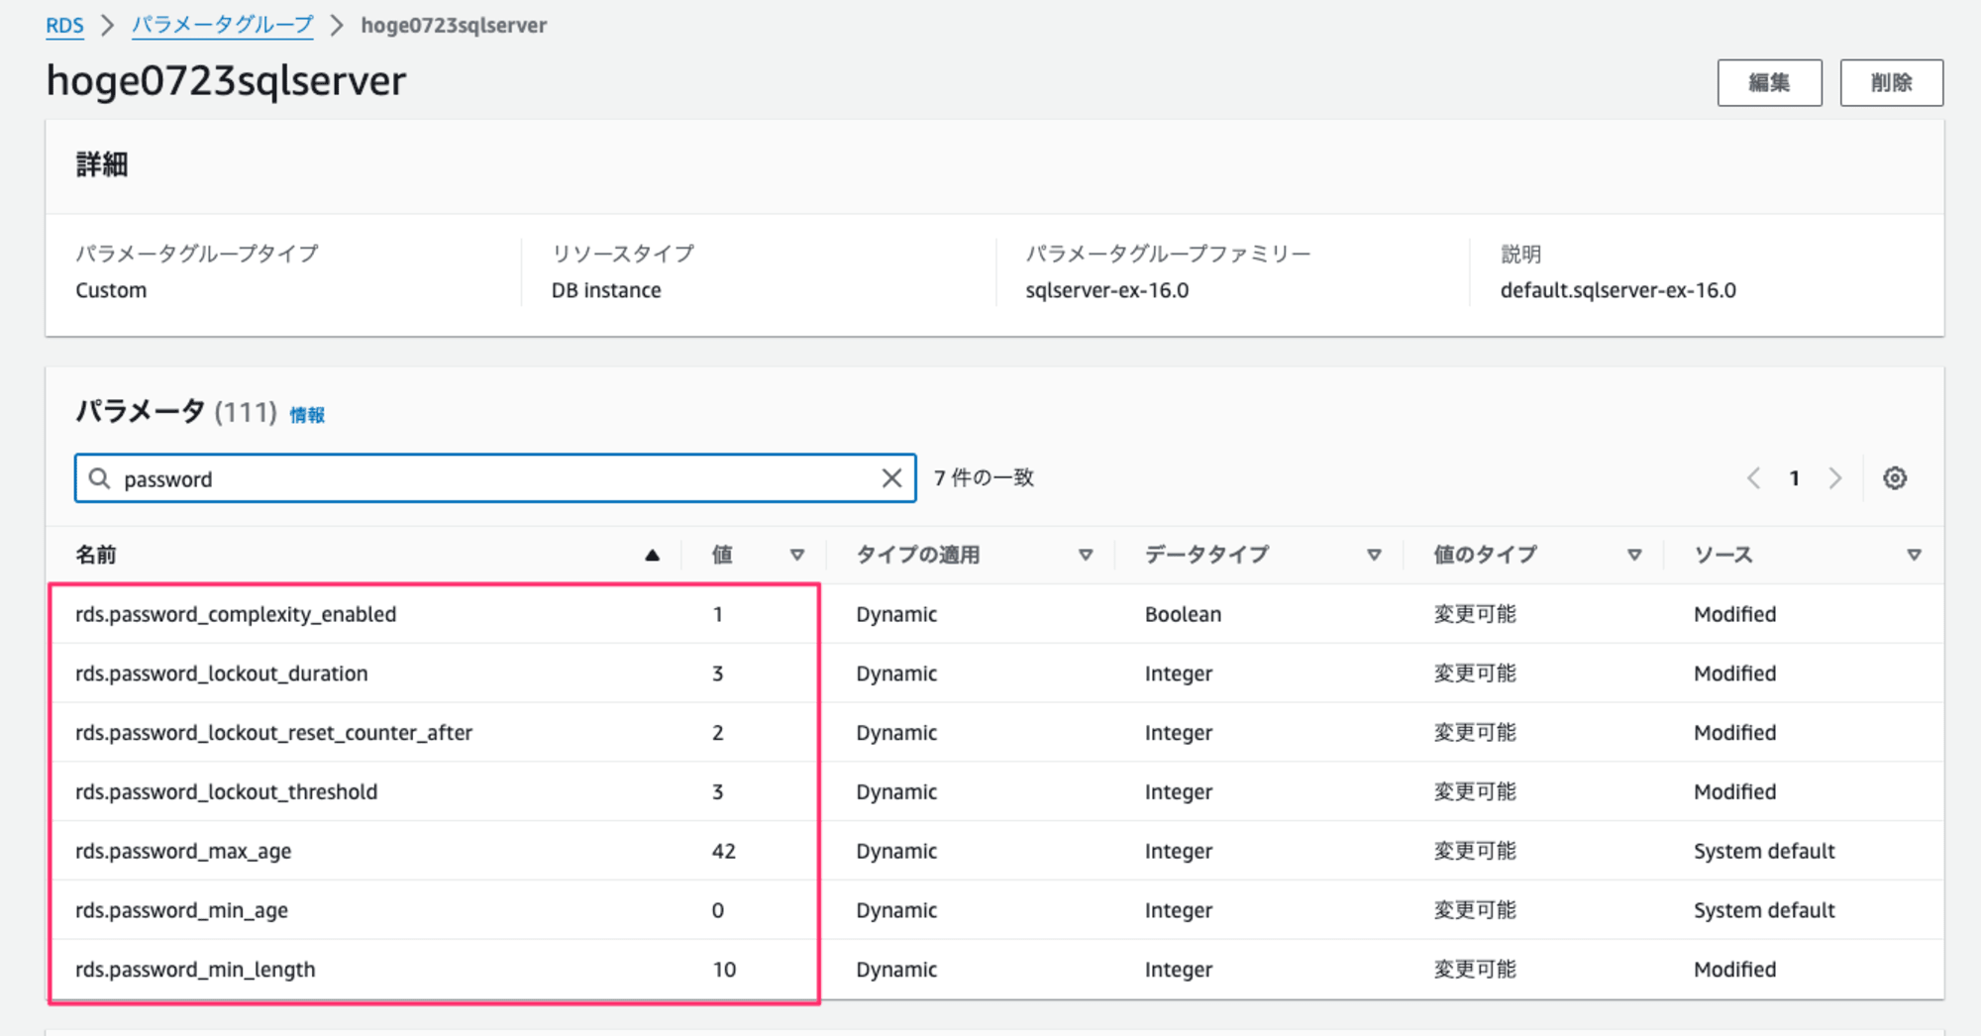Open filter dropdown for ソース column
Viewport: 1981px width, 1036px height.
pyautogui.click(x=1914, y=556)
